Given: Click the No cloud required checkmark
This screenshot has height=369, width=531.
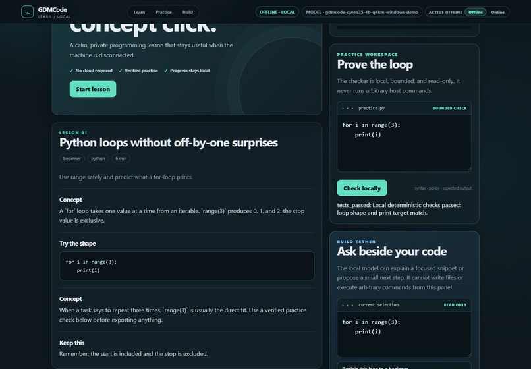Looking at the screenshot, I should (x=71, y=71).
